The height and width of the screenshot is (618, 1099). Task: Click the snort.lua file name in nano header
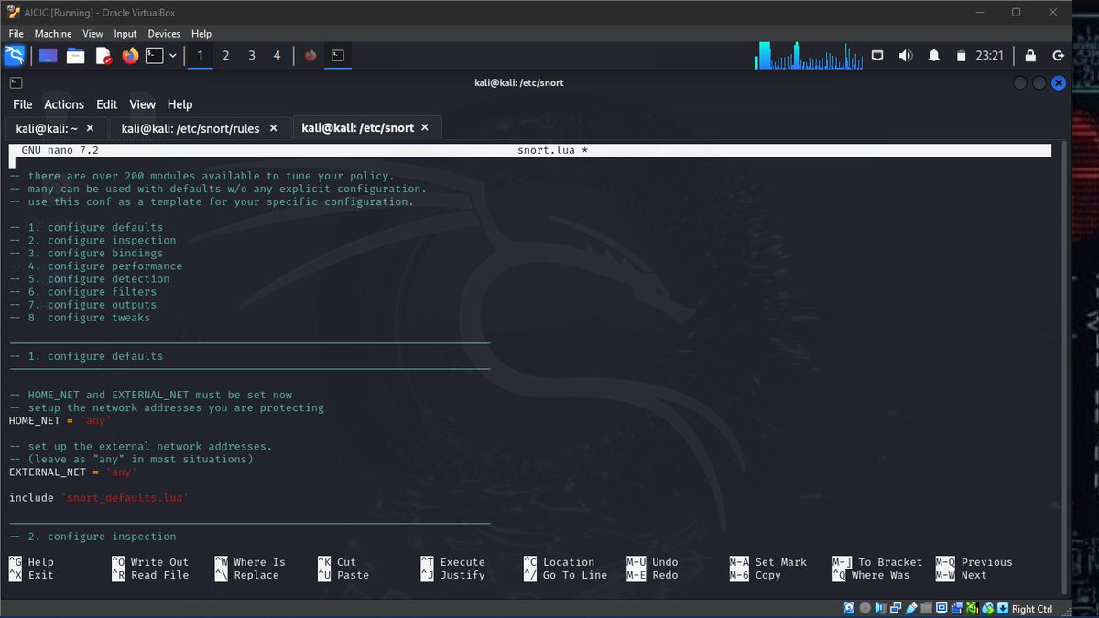(546, 149)
